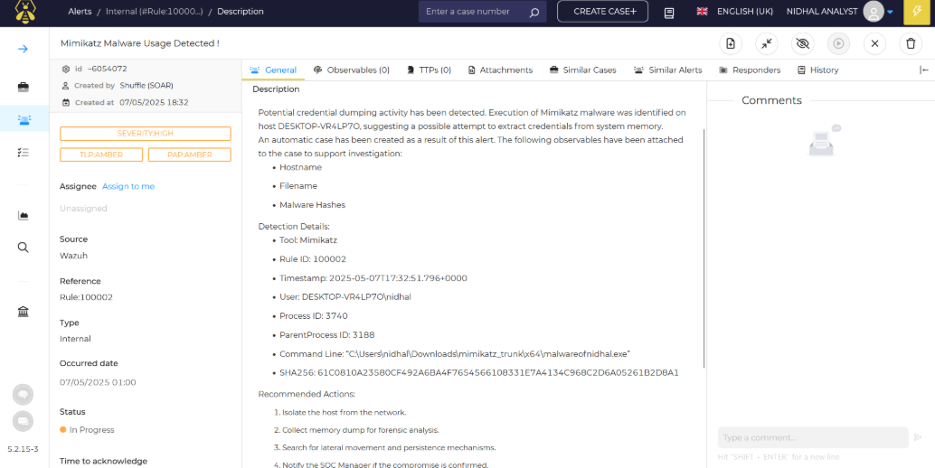Click the SEVERITY:HIGH badge
Image resolution: width=935 pixels, height=468 pixels.
tap(145, 134)
